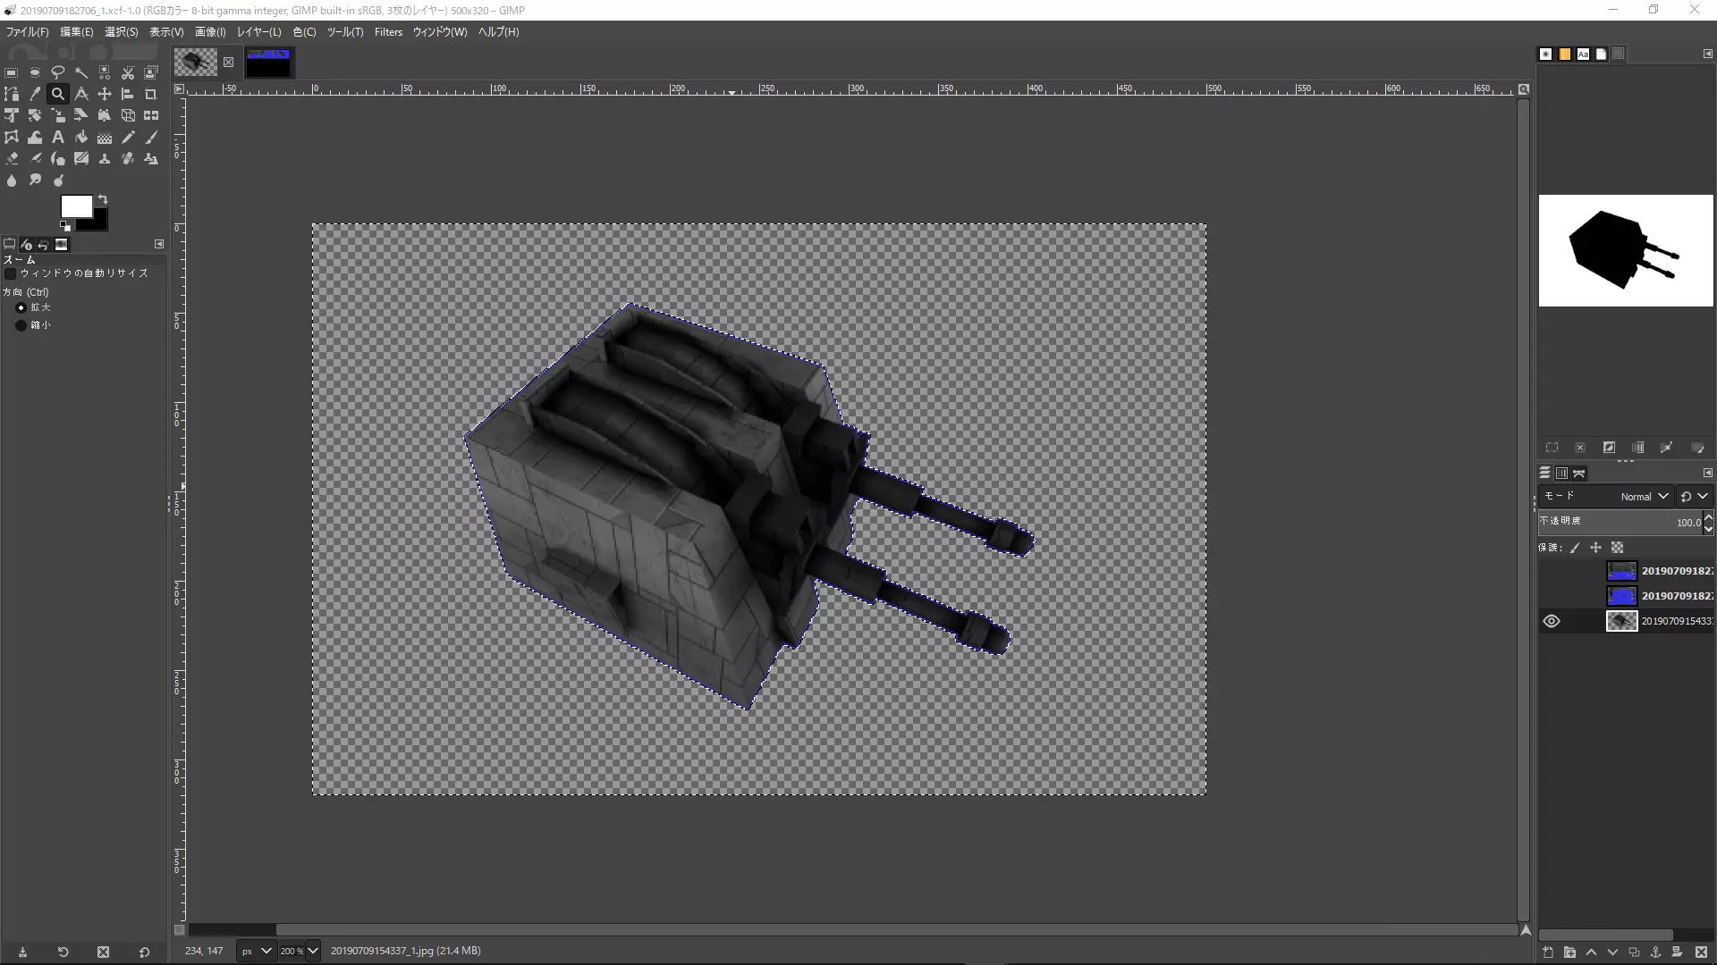Select the Bucket Fill tool

[81, 138]
